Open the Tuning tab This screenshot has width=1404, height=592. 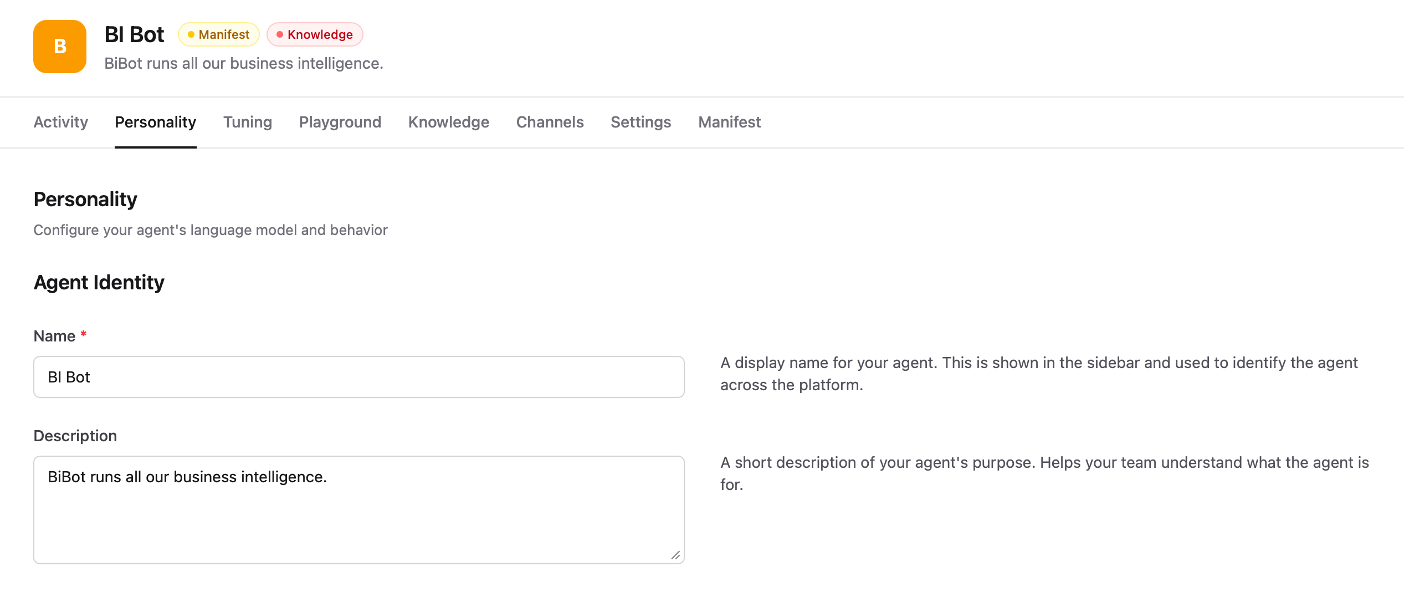tap(247, 122)
